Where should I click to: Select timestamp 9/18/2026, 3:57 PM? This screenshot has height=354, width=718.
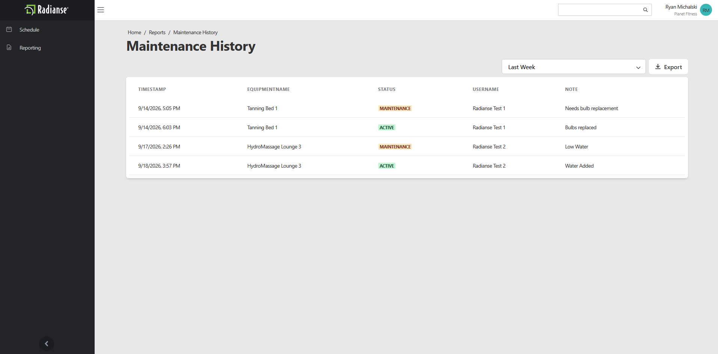pyautogui.click(x=159, y=166)
